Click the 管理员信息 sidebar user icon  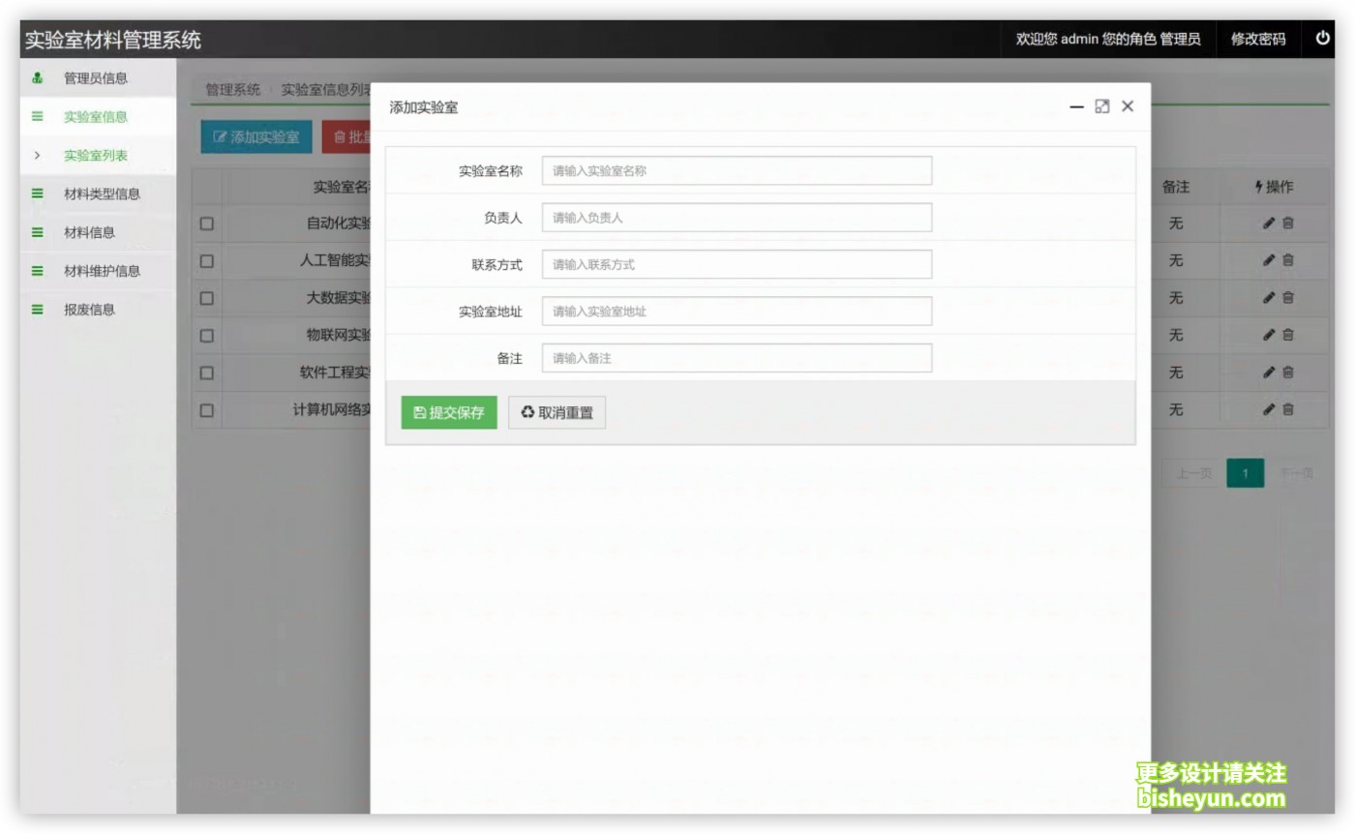[x=37, y=78]
